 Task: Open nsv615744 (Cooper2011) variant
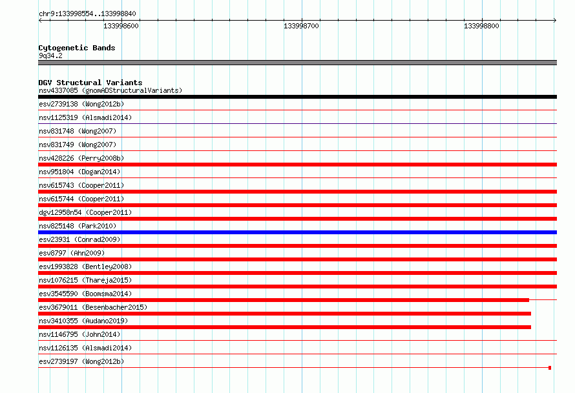pos(81,199)
